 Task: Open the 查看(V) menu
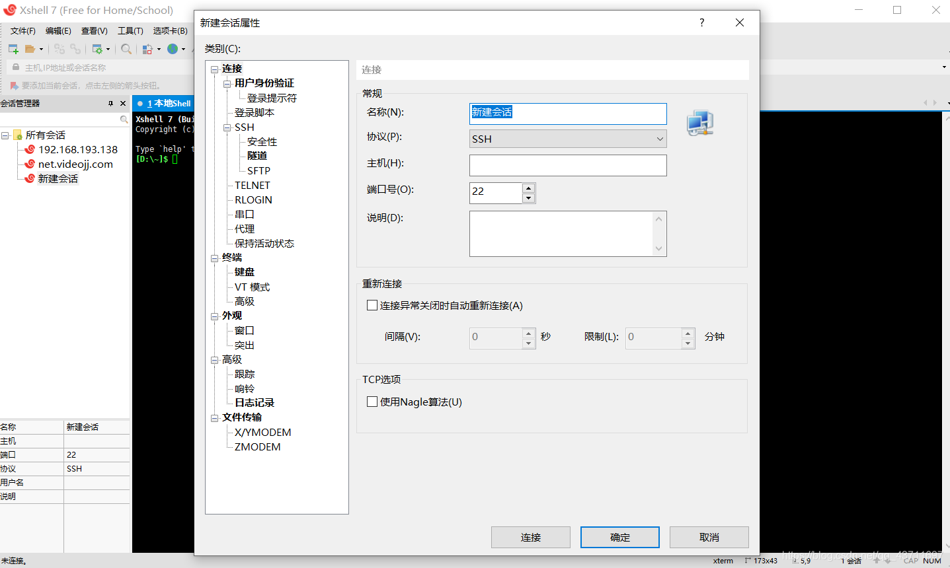tap(95, 31)
